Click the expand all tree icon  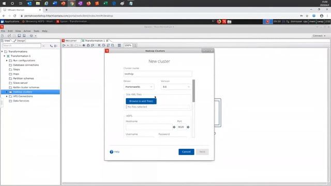click(x=51, y=46)
